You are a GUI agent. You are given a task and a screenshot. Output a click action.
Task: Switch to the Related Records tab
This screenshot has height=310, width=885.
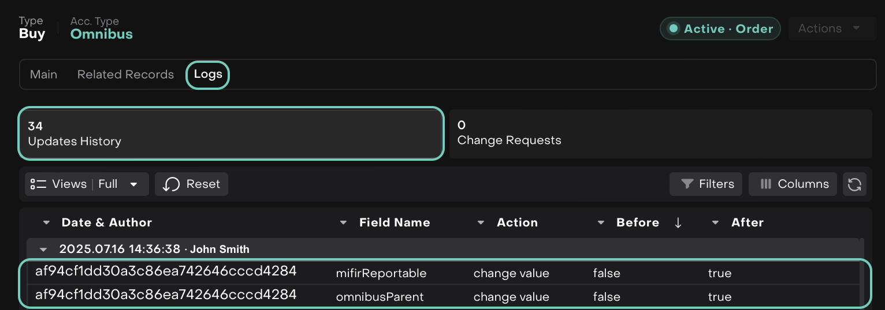tap(125, 75)
